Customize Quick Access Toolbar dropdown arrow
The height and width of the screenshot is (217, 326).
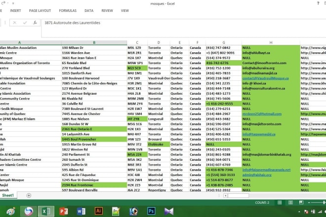coord(13,3)
